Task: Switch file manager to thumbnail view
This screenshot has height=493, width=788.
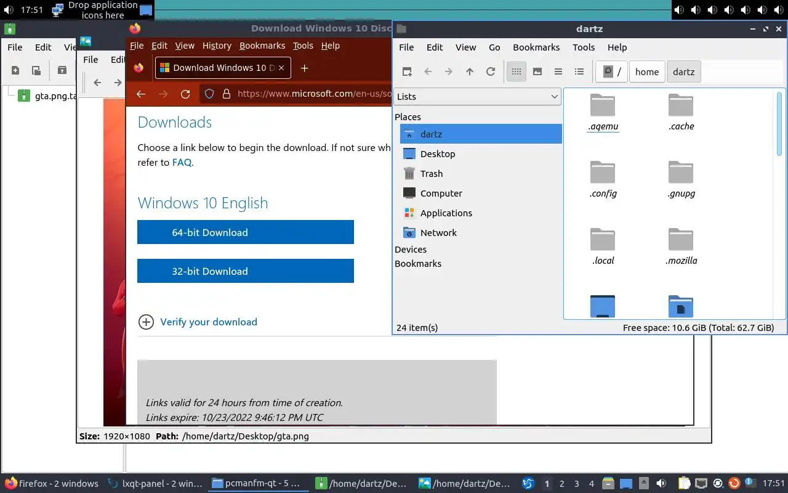Action: tap(537, 71)
